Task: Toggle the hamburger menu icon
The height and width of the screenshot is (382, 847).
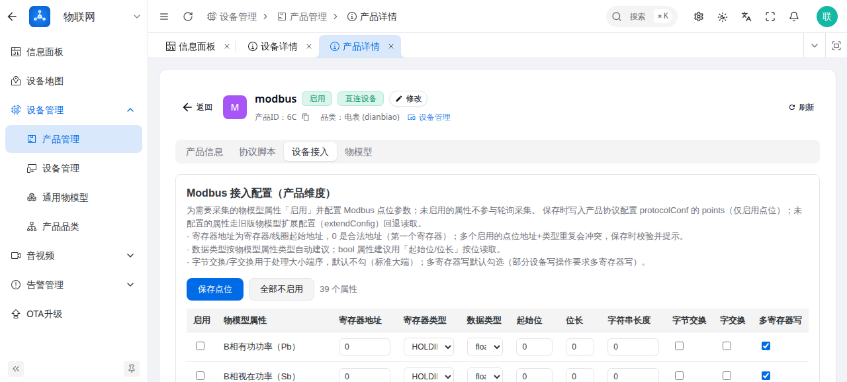Action: pyautogui.click(x=164, y=17)
